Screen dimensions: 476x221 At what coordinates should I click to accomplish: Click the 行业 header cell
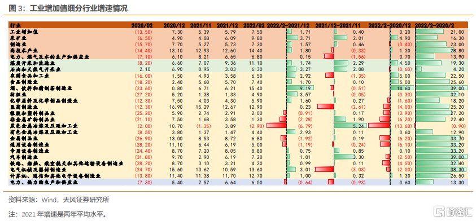(x=14, y=25)
